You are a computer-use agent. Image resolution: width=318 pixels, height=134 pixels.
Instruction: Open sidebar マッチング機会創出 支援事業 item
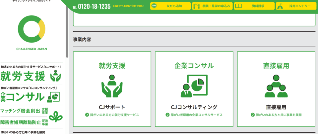[x=24, y=111]
